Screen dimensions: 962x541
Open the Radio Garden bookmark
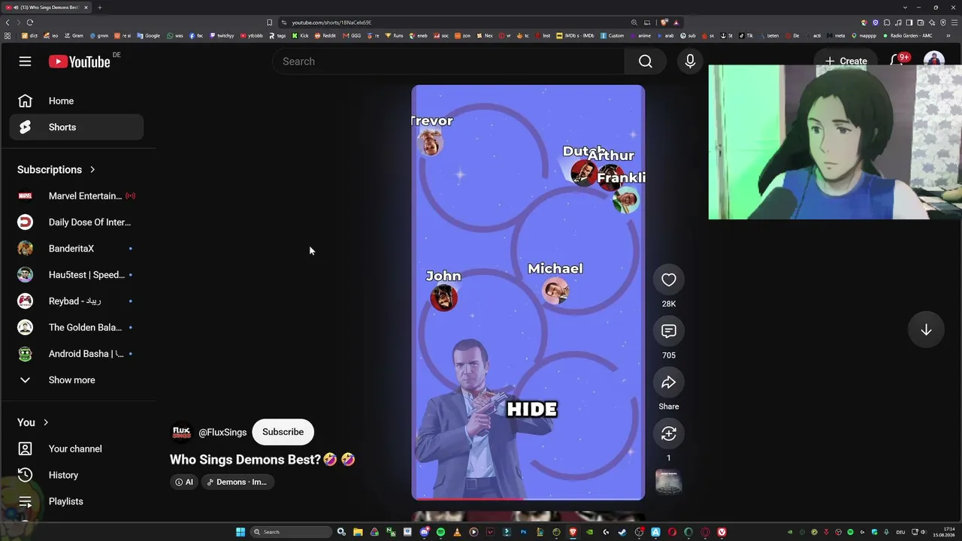907,35
